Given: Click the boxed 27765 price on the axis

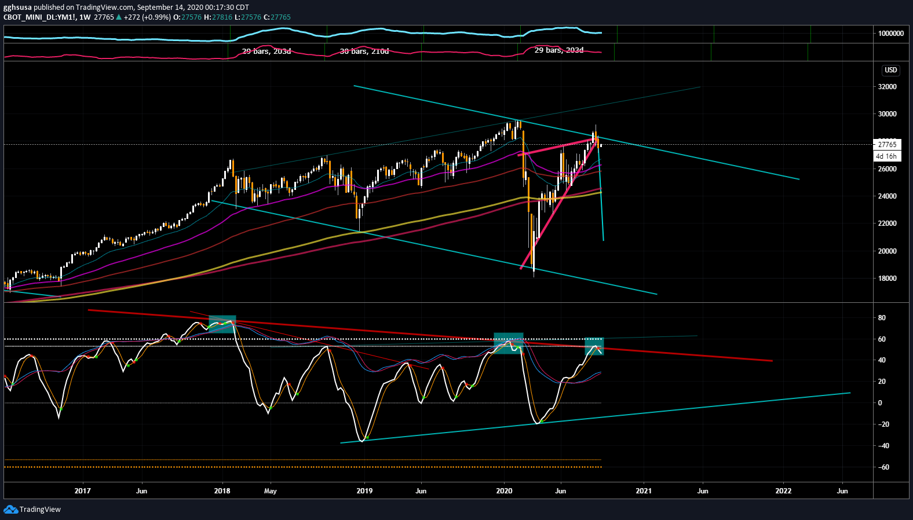Looking at the screenshot, I should pyautogui.click(x=887, y=145).
